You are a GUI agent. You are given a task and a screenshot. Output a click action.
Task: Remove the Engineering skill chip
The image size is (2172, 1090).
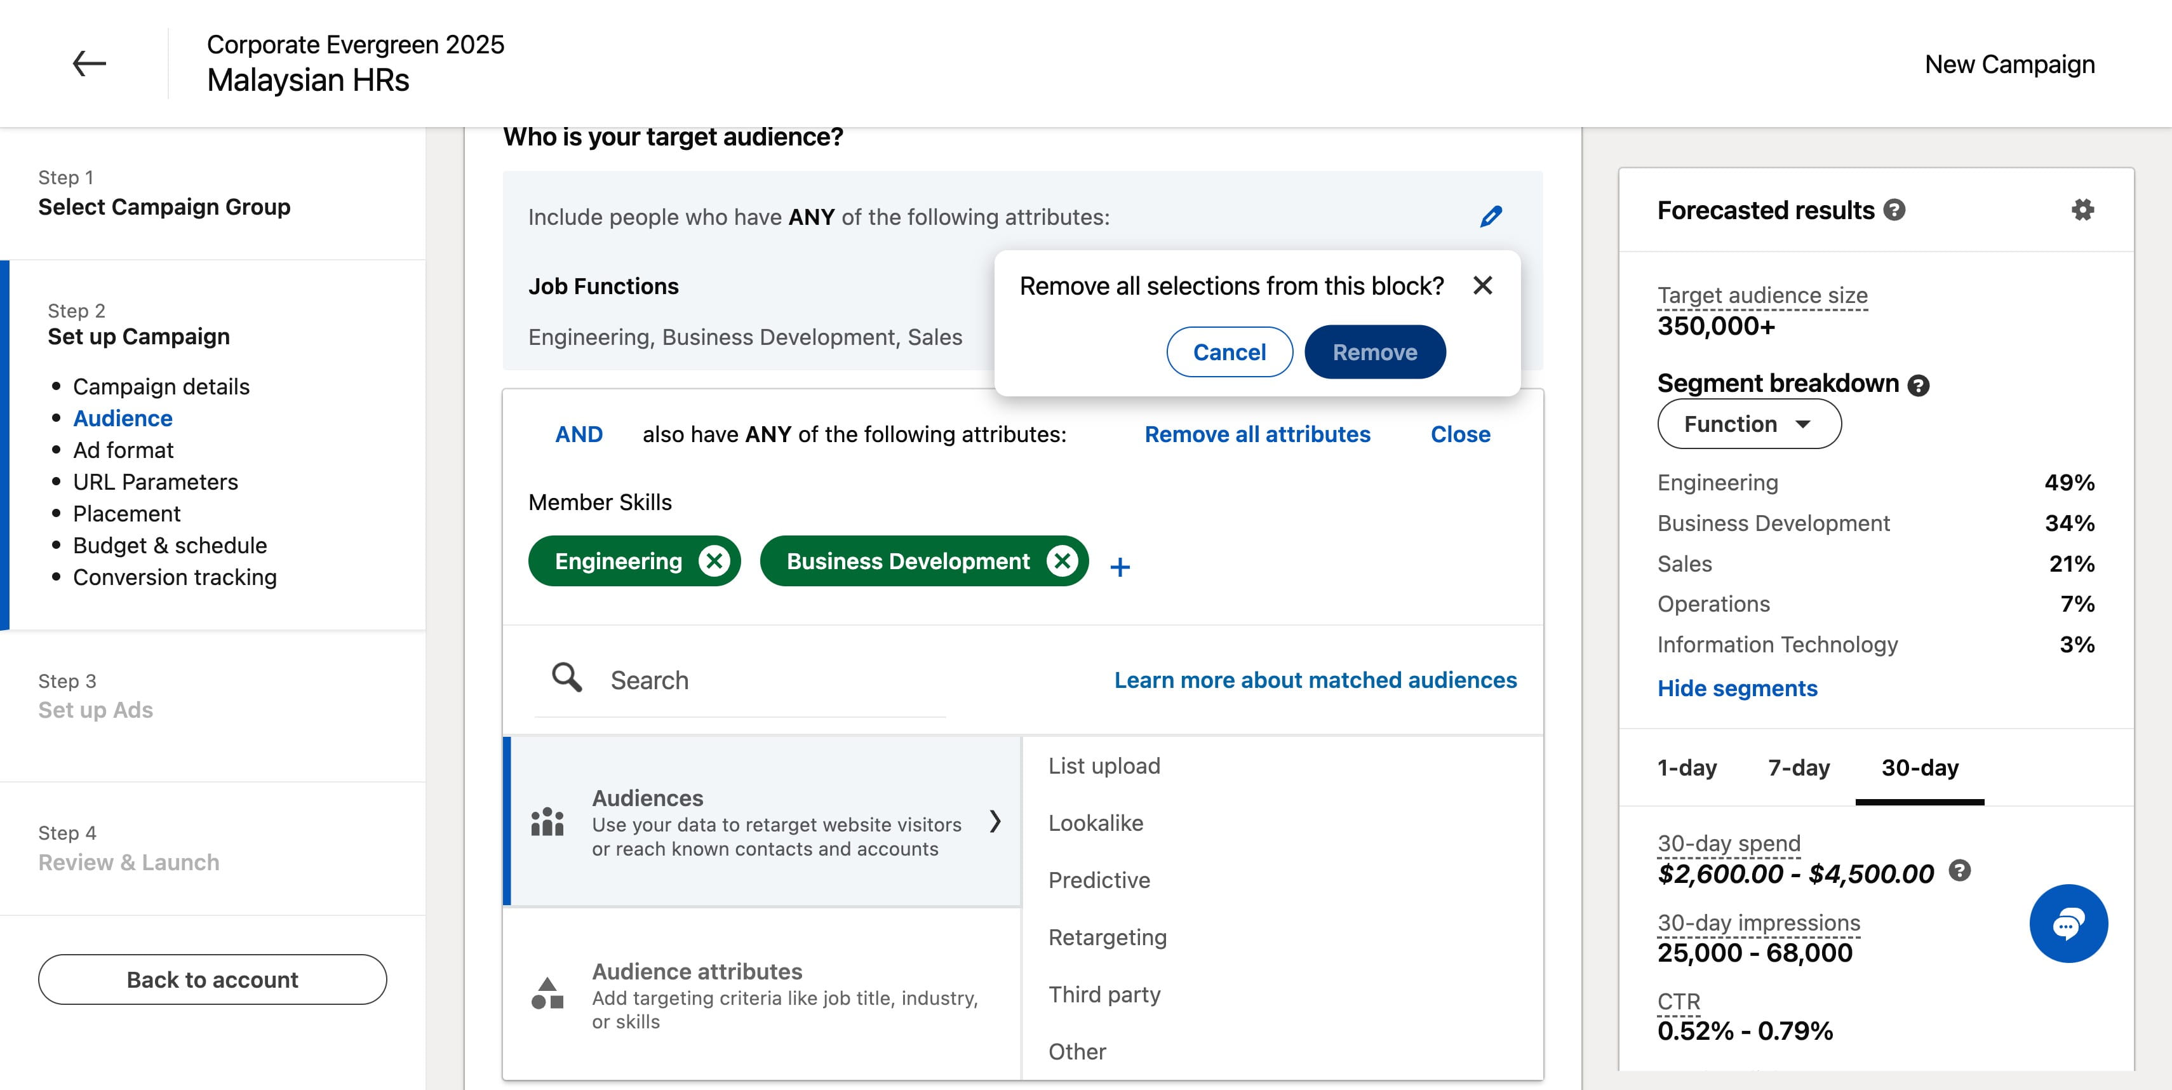point(714,561)
